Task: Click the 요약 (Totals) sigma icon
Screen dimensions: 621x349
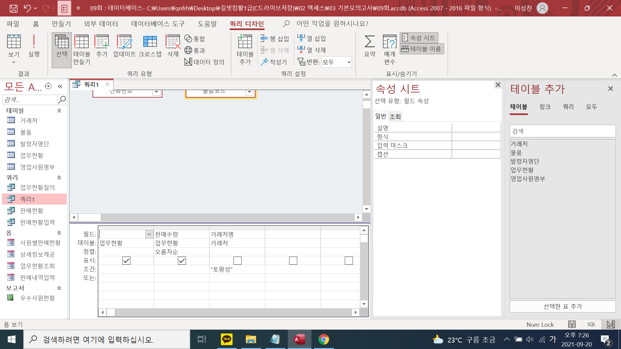Action: pos(369,45)
